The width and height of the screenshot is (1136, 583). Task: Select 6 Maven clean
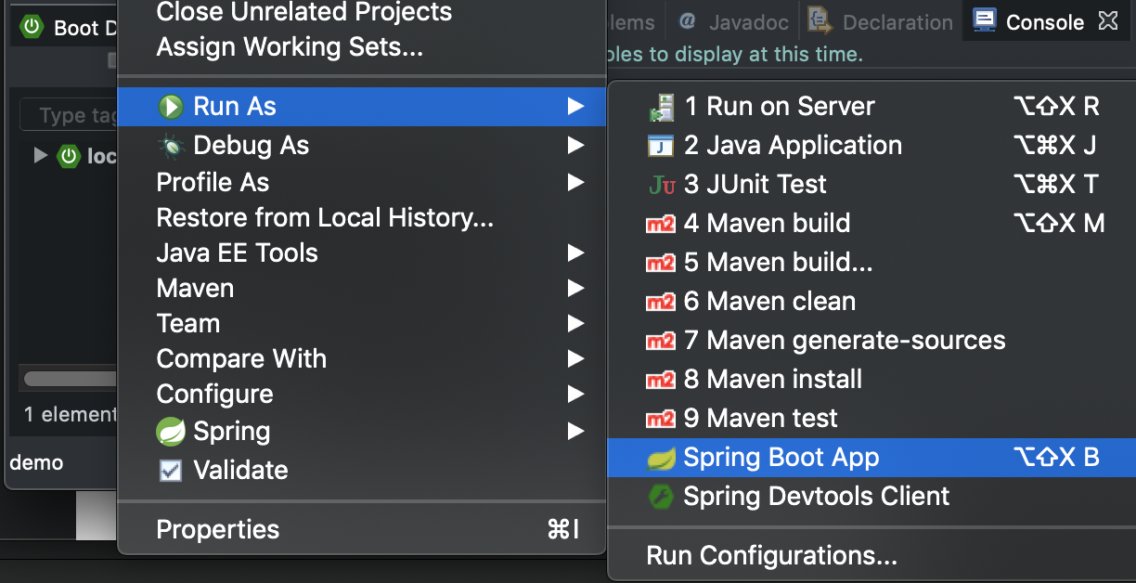(x=871, y=302)
